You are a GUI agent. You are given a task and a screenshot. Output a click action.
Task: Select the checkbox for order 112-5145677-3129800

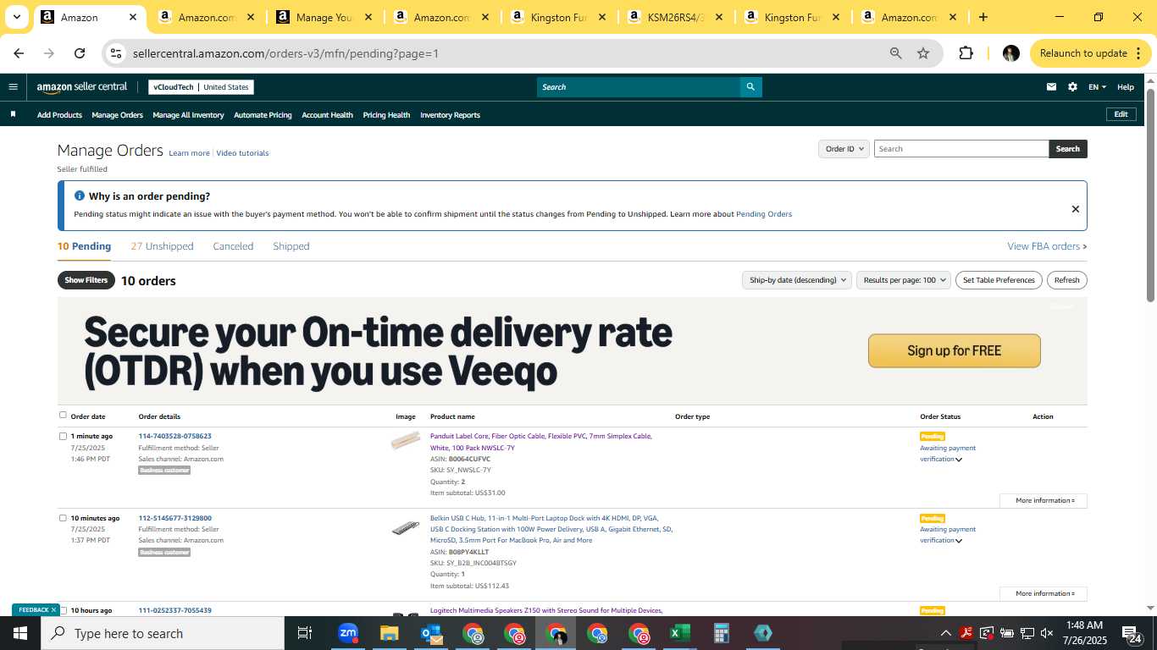(63, 518)
